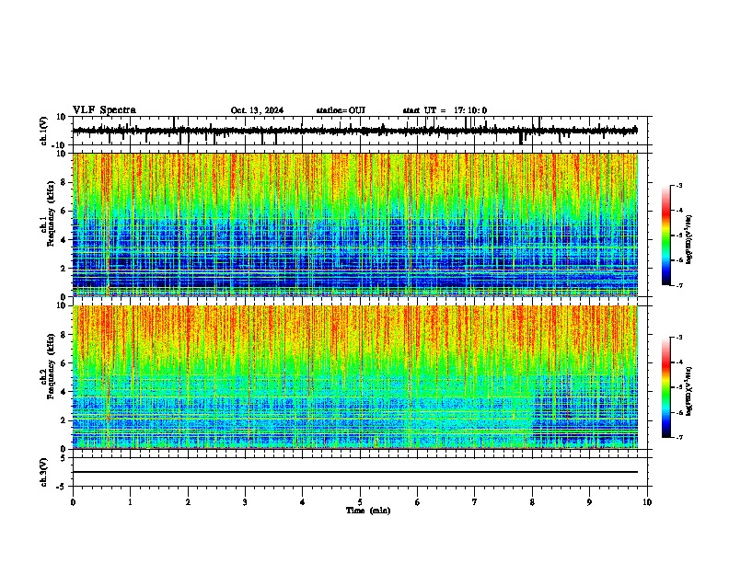
Task: Click the ch.1 voltage waveform trace
Action: [x=355, y=131]
